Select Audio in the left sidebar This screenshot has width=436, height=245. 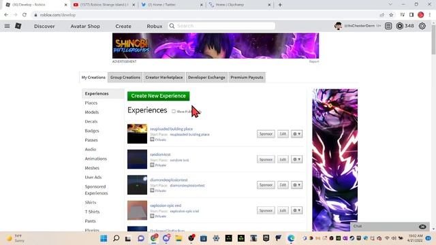coord(91,149)
